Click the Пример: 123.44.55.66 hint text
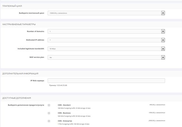The image size is (182, 127). [58, 85]
